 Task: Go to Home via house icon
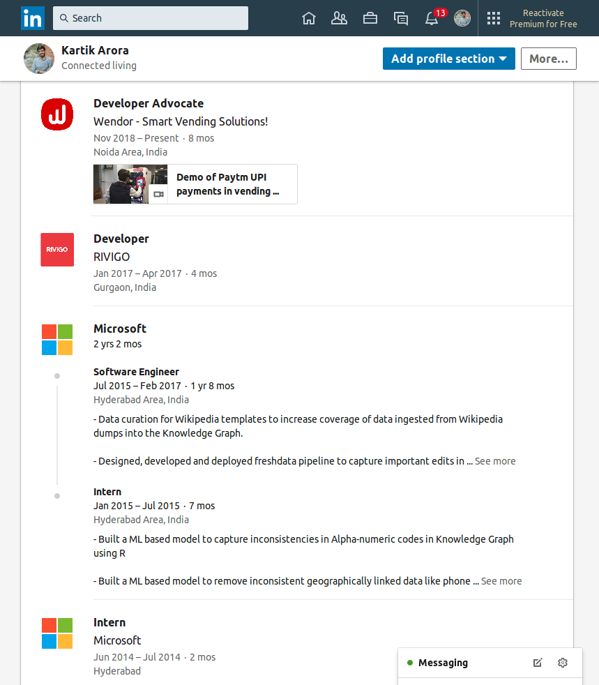309,18
